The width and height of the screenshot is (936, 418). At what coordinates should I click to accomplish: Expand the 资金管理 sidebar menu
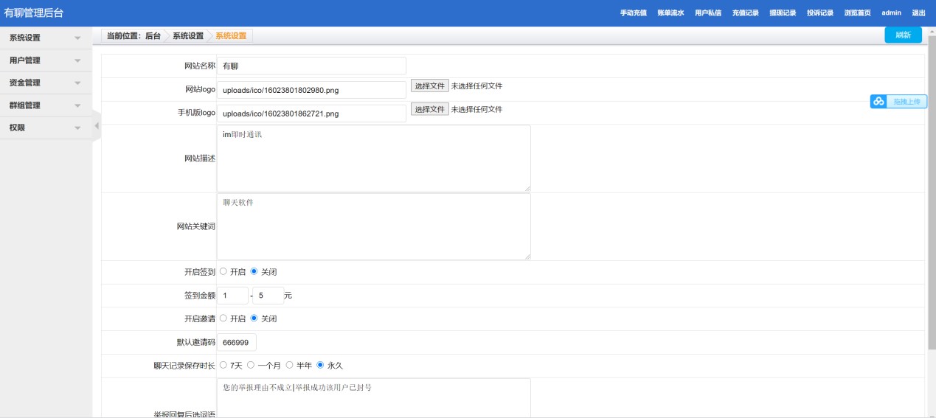click(x=46, y=83)
